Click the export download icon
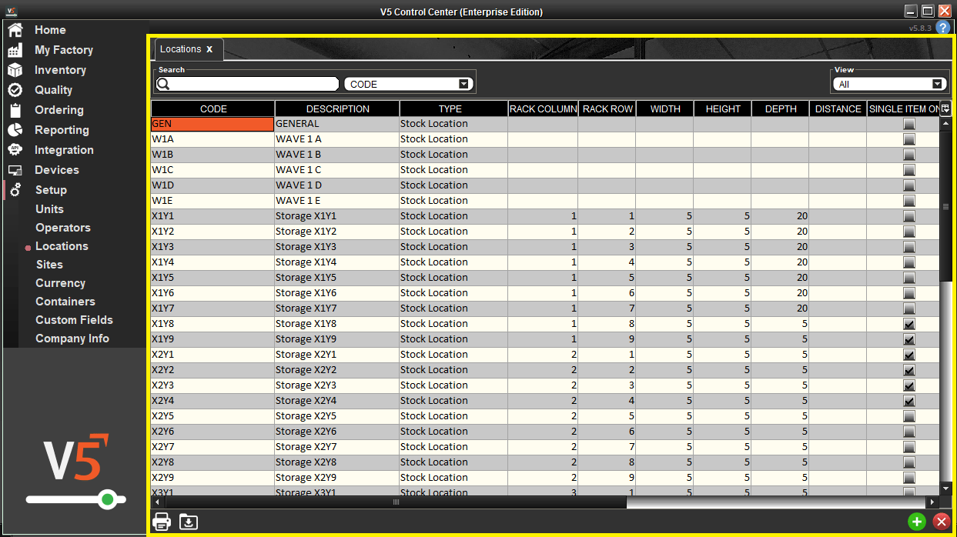Viewport: 957px width, 537px height. point(189,522)
